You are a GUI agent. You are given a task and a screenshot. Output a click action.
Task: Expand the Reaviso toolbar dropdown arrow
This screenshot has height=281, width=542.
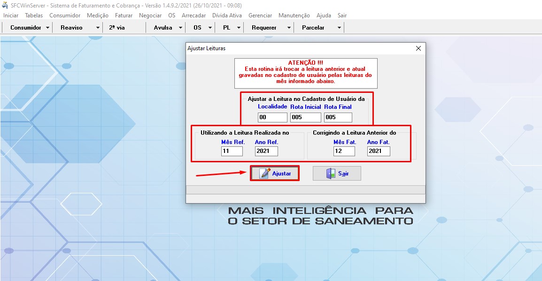tap(98, 28)
